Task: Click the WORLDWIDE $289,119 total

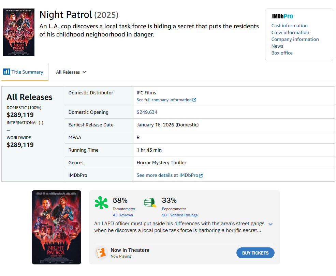Action: (x=20, y=145)
